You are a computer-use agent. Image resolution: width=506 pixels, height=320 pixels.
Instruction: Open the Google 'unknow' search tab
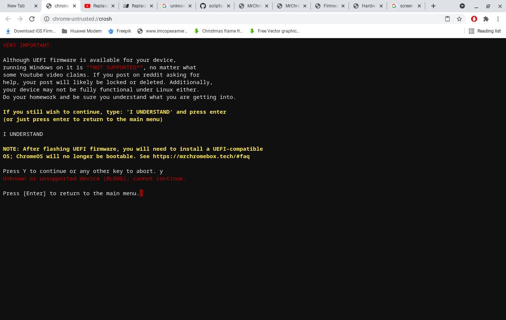(x=177, y=6)
